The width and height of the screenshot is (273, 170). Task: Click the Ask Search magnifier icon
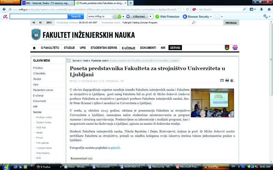click(244, 10)
